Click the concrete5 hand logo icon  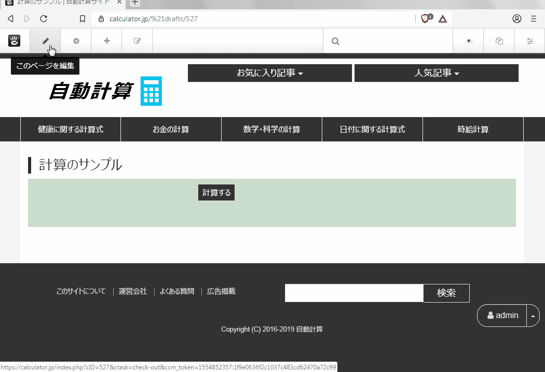coord(15,41)
